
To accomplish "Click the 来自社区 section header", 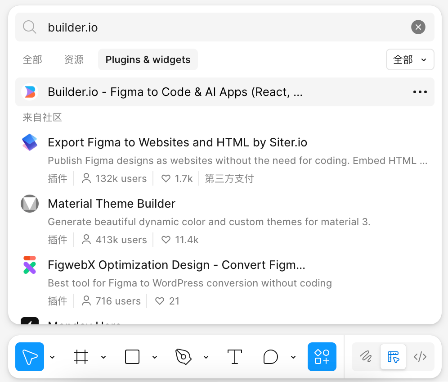I will coord(42,117).
